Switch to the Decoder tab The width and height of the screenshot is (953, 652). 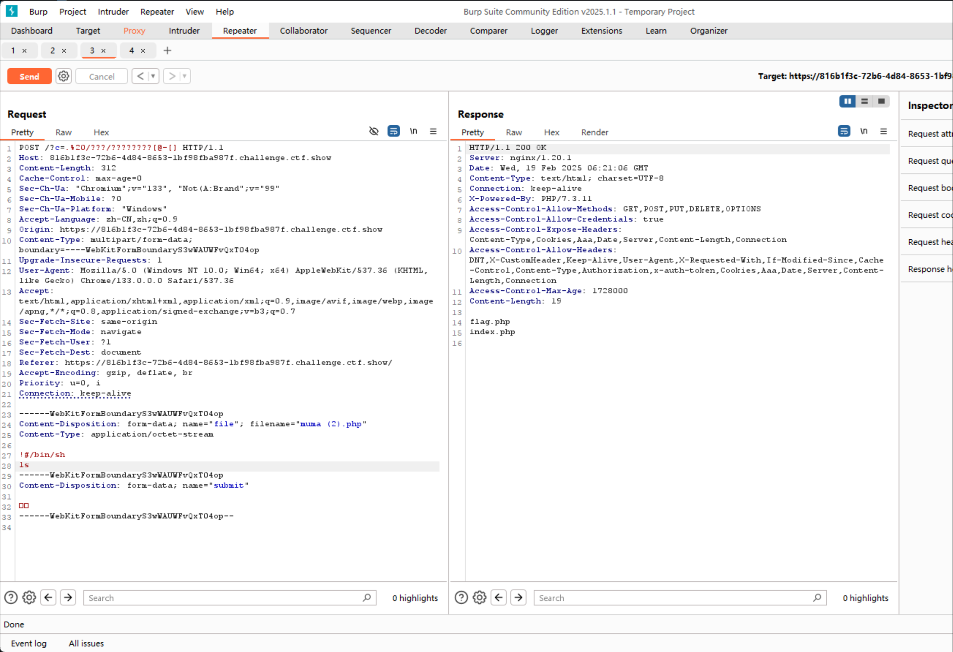[x=430, y=31]
